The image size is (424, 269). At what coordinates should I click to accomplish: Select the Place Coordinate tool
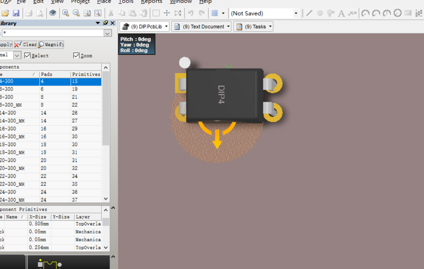[352, 13]
